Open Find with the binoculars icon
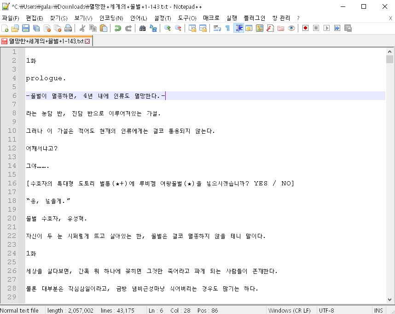 pos(142,28)
